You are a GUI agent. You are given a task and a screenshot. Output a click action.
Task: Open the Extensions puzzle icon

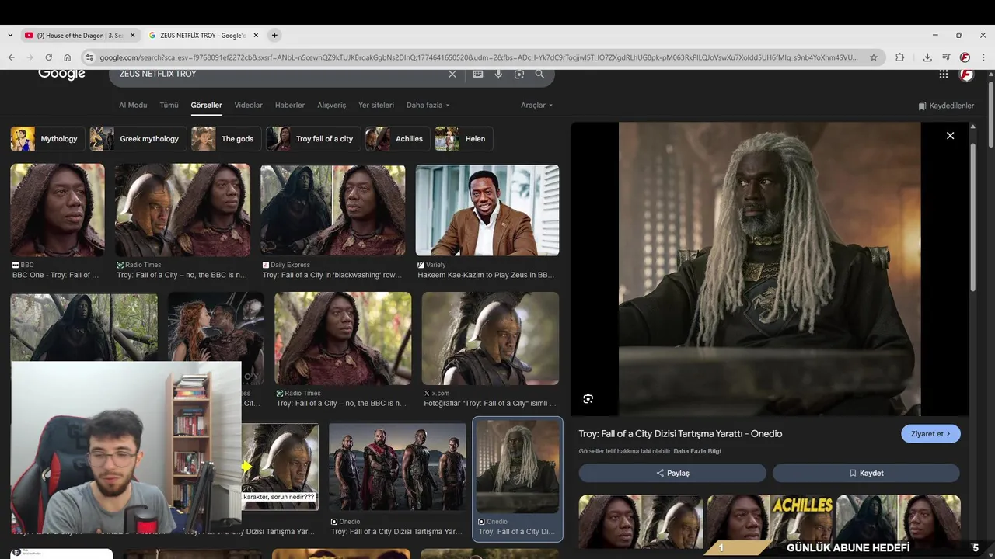pyautogui.click(x=900, y=57)
